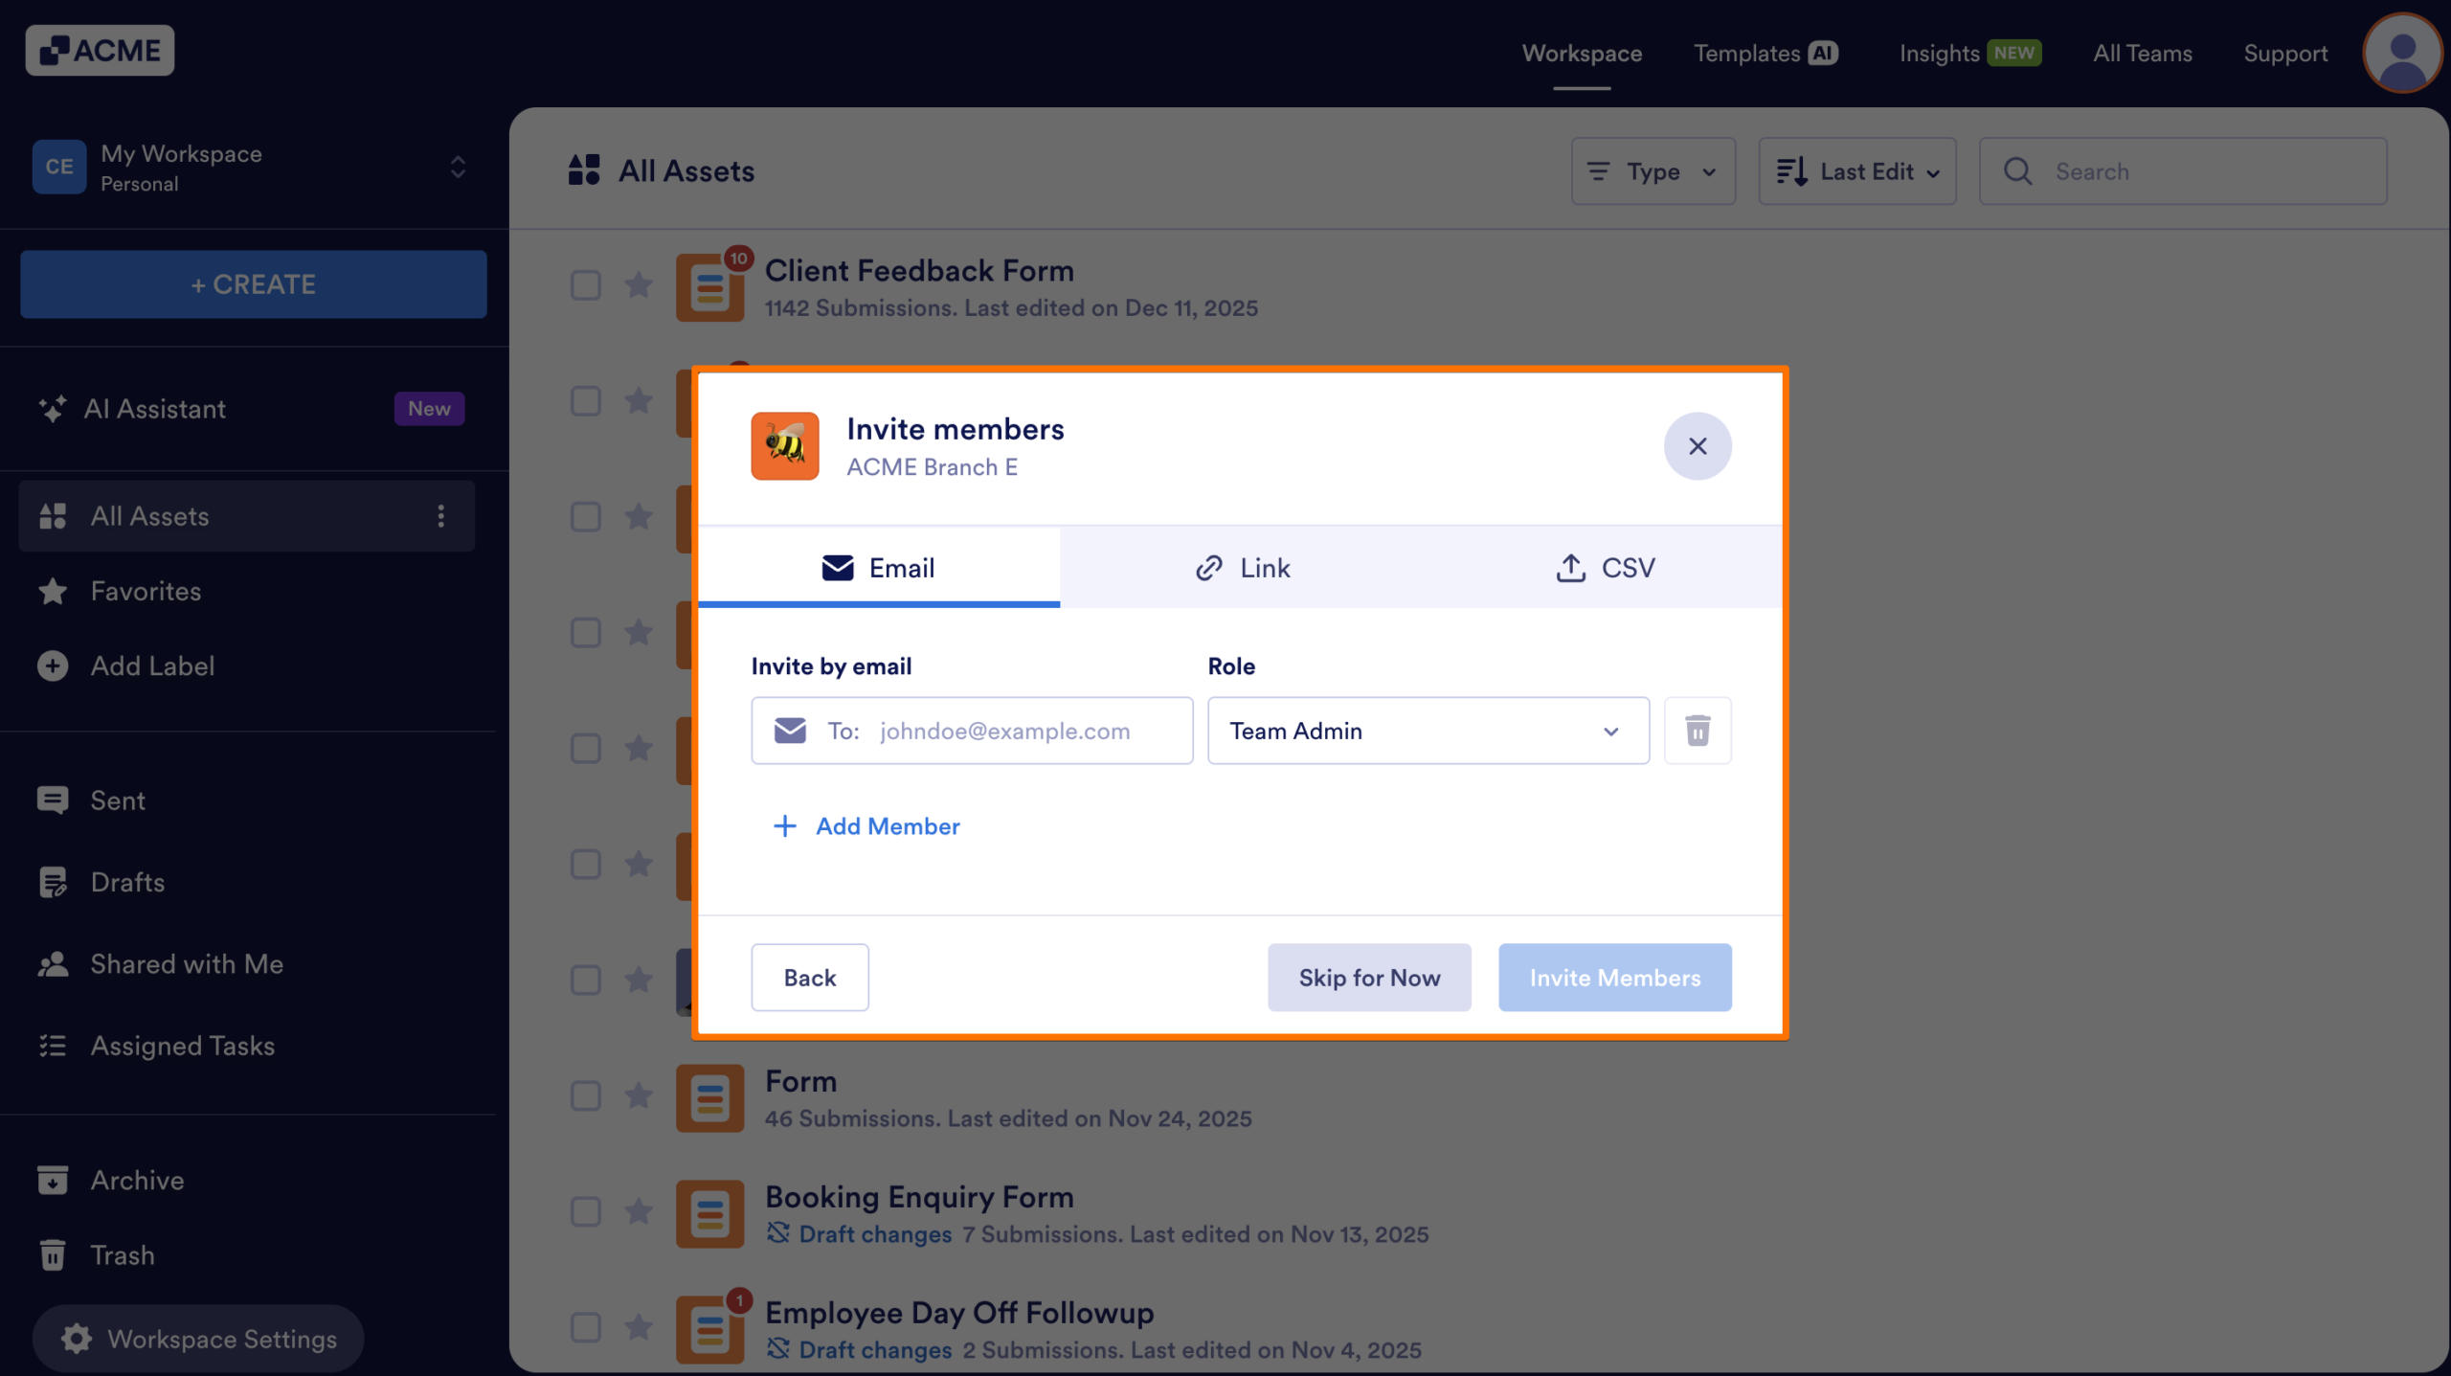This screenshot has width=2451, height=1376.
Task: Switch to the Link invite tab
Action: point(1243,567)
